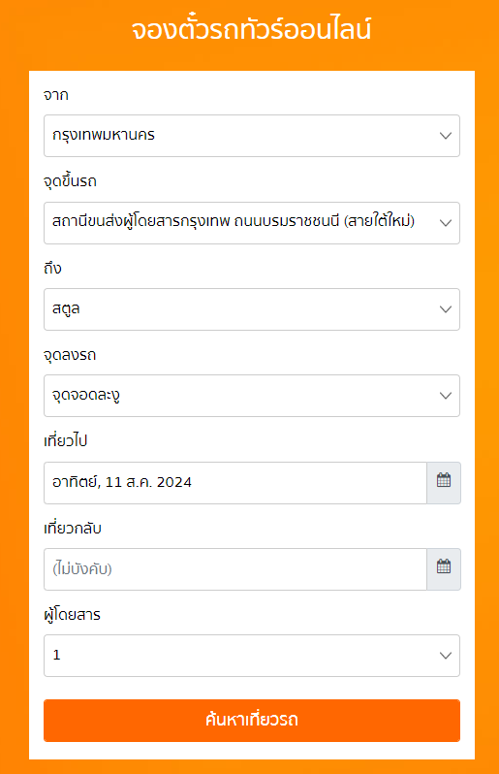Click chevron arrow on สตูล dropdown
The image size is (499, 774).
pyautogui.click(x=446, y=309)
